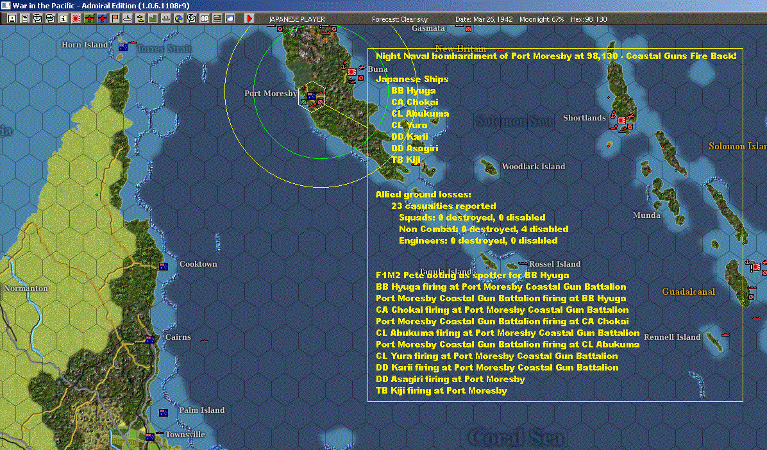Screen dimensions: 767x450
Task: Click the Australian flag at Townsville
Action: point(150,437)
